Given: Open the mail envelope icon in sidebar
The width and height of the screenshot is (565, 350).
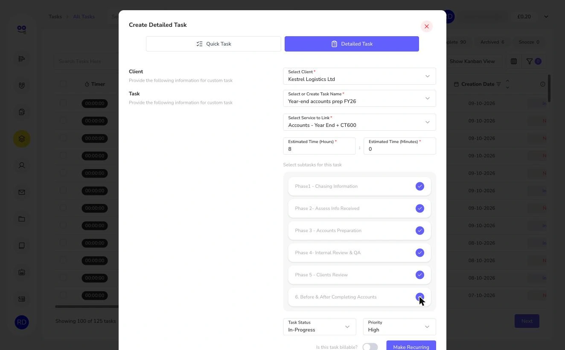Looking at the screenshot, I should [x=22, y=192].
